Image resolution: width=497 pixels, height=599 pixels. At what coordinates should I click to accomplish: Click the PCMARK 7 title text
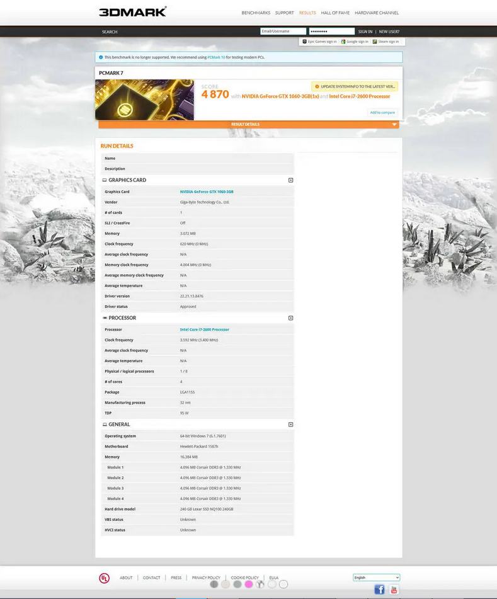coord(111,73)
